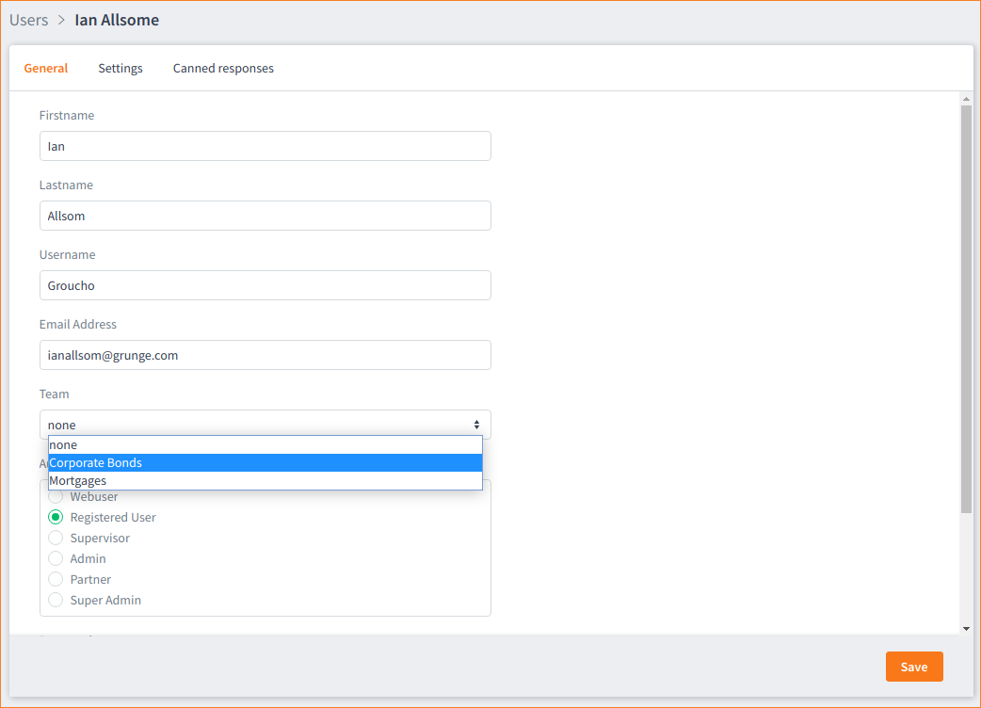The width and height of the screenshot is (981, 708).
Task: Open the Users breadcrumb link
Action: 28,19
